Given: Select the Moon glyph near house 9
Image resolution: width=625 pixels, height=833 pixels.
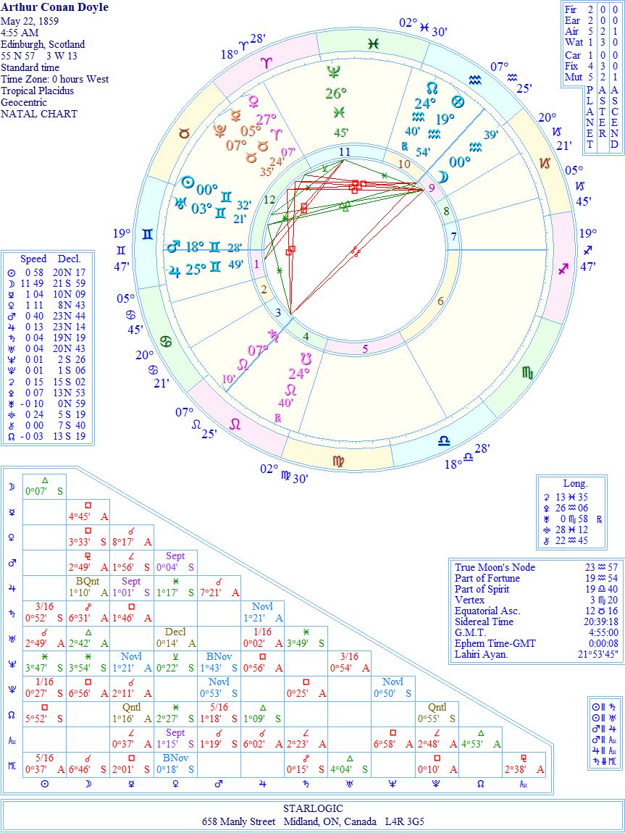Looking at the screenshot, I should click(442, 177).
